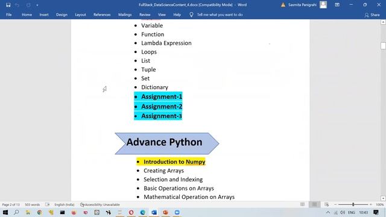Show hidden system tray icons
This screenshot has width=386, height=217.
click(x=328, y=212)
